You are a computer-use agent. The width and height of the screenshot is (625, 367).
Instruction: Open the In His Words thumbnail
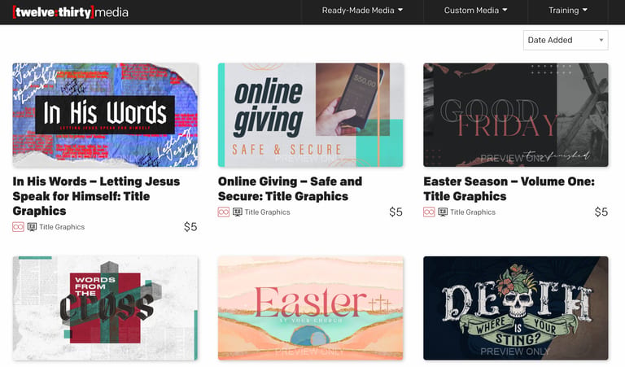[x=105, y=116]
